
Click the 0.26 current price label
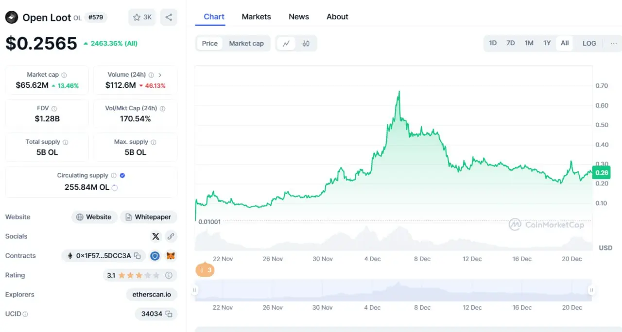tap(601, 172)
